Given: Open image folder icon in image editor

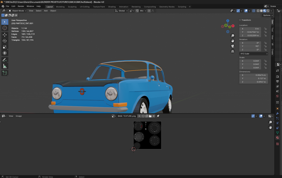Looking at the screenshot, I should click(x=150, y=116).
